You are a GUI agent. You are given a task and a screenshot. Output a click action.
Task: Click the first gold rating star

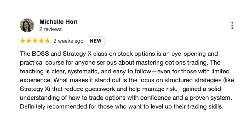pyautogui.click(x=23, y=41)
